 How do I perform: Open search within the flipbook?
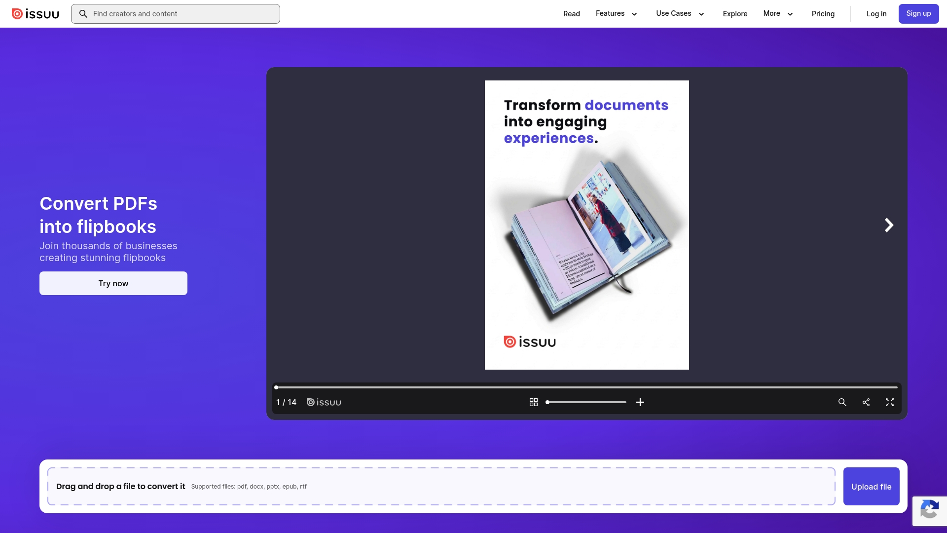[x=842, y=402]
